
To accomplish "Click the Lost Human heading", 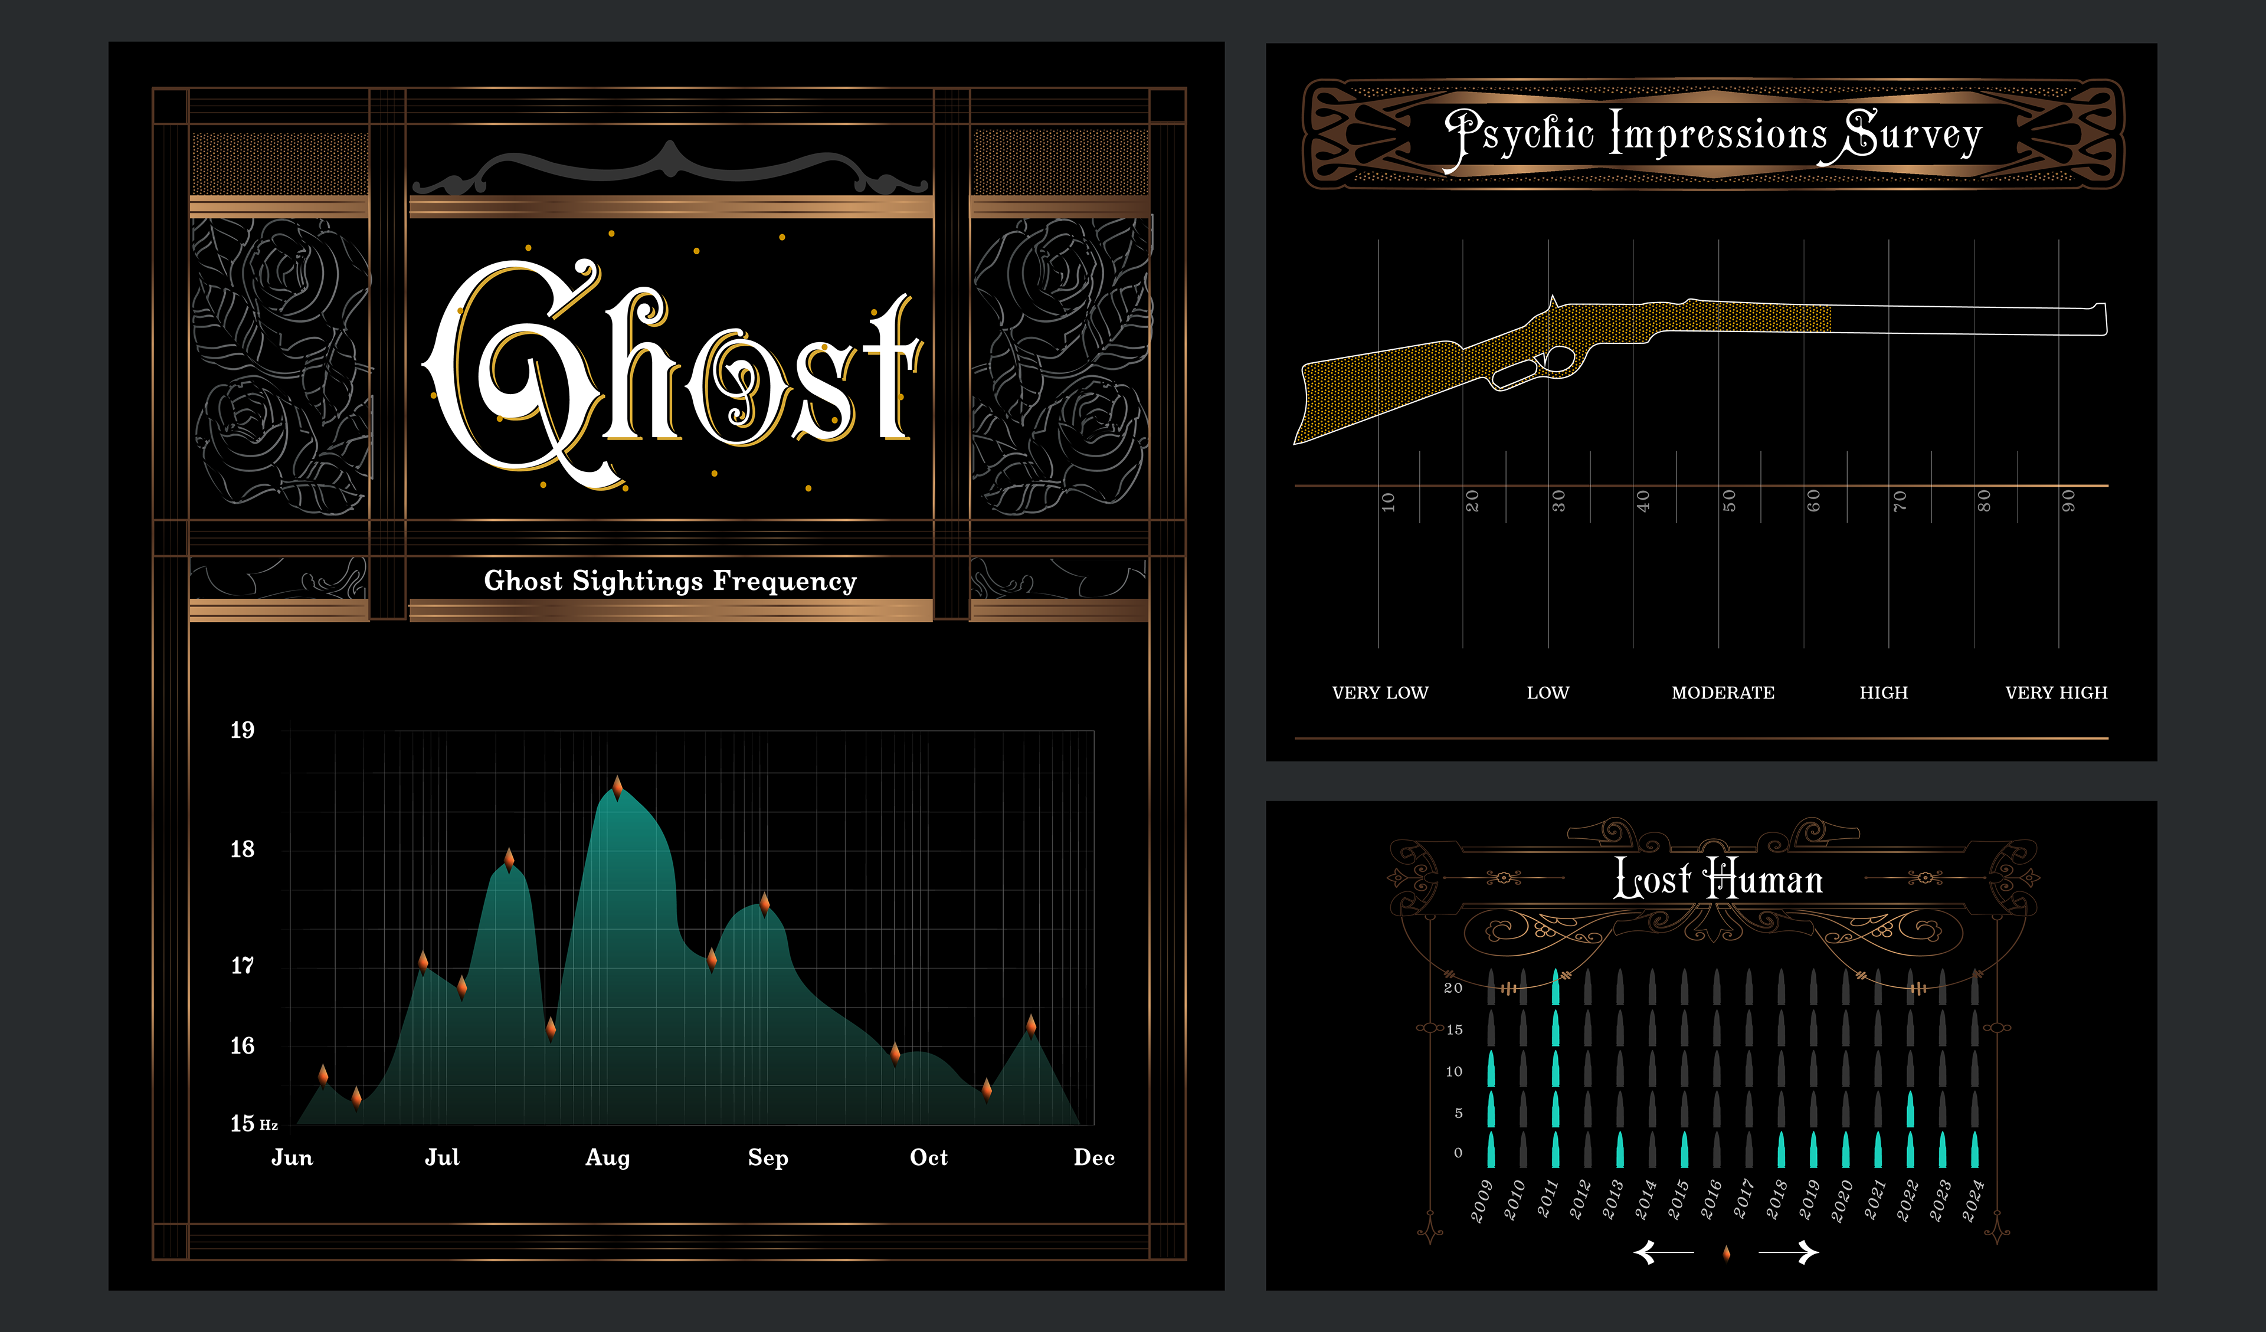I will pyautogui.click(x=1718, y=879).
